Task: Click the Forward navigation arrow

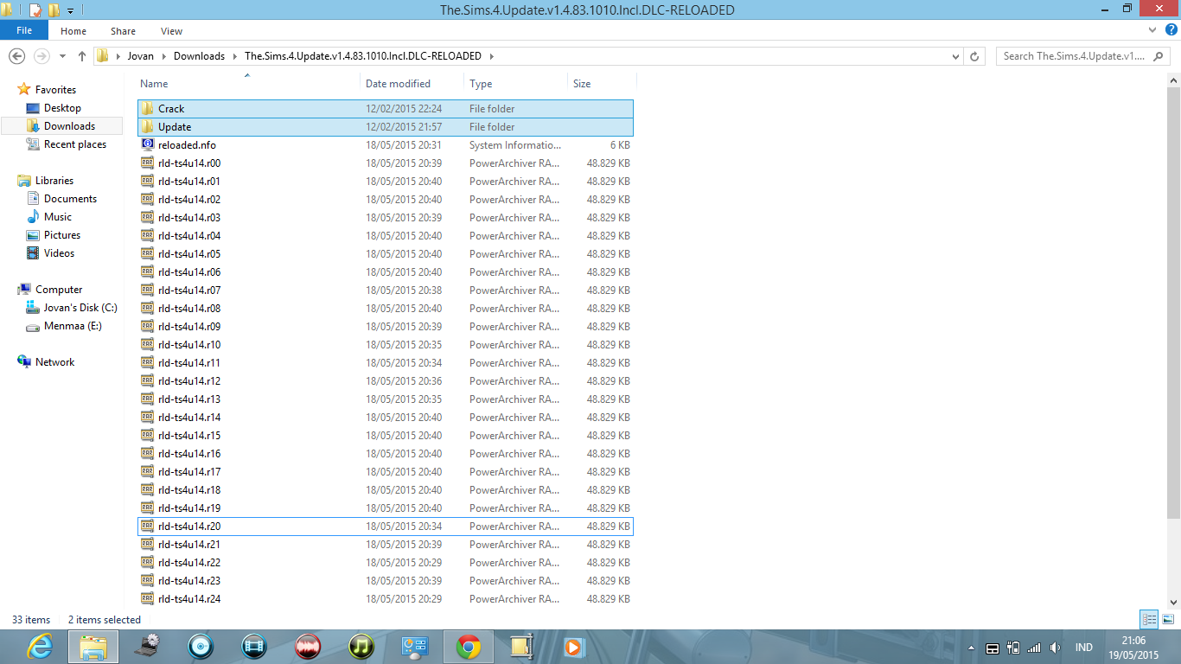Action: coord(41,55)
